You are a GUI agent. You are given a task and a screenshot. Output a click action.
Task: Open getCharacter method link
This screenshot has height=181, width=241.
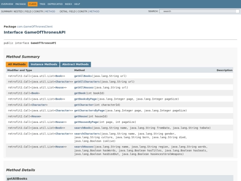point(84,105)
